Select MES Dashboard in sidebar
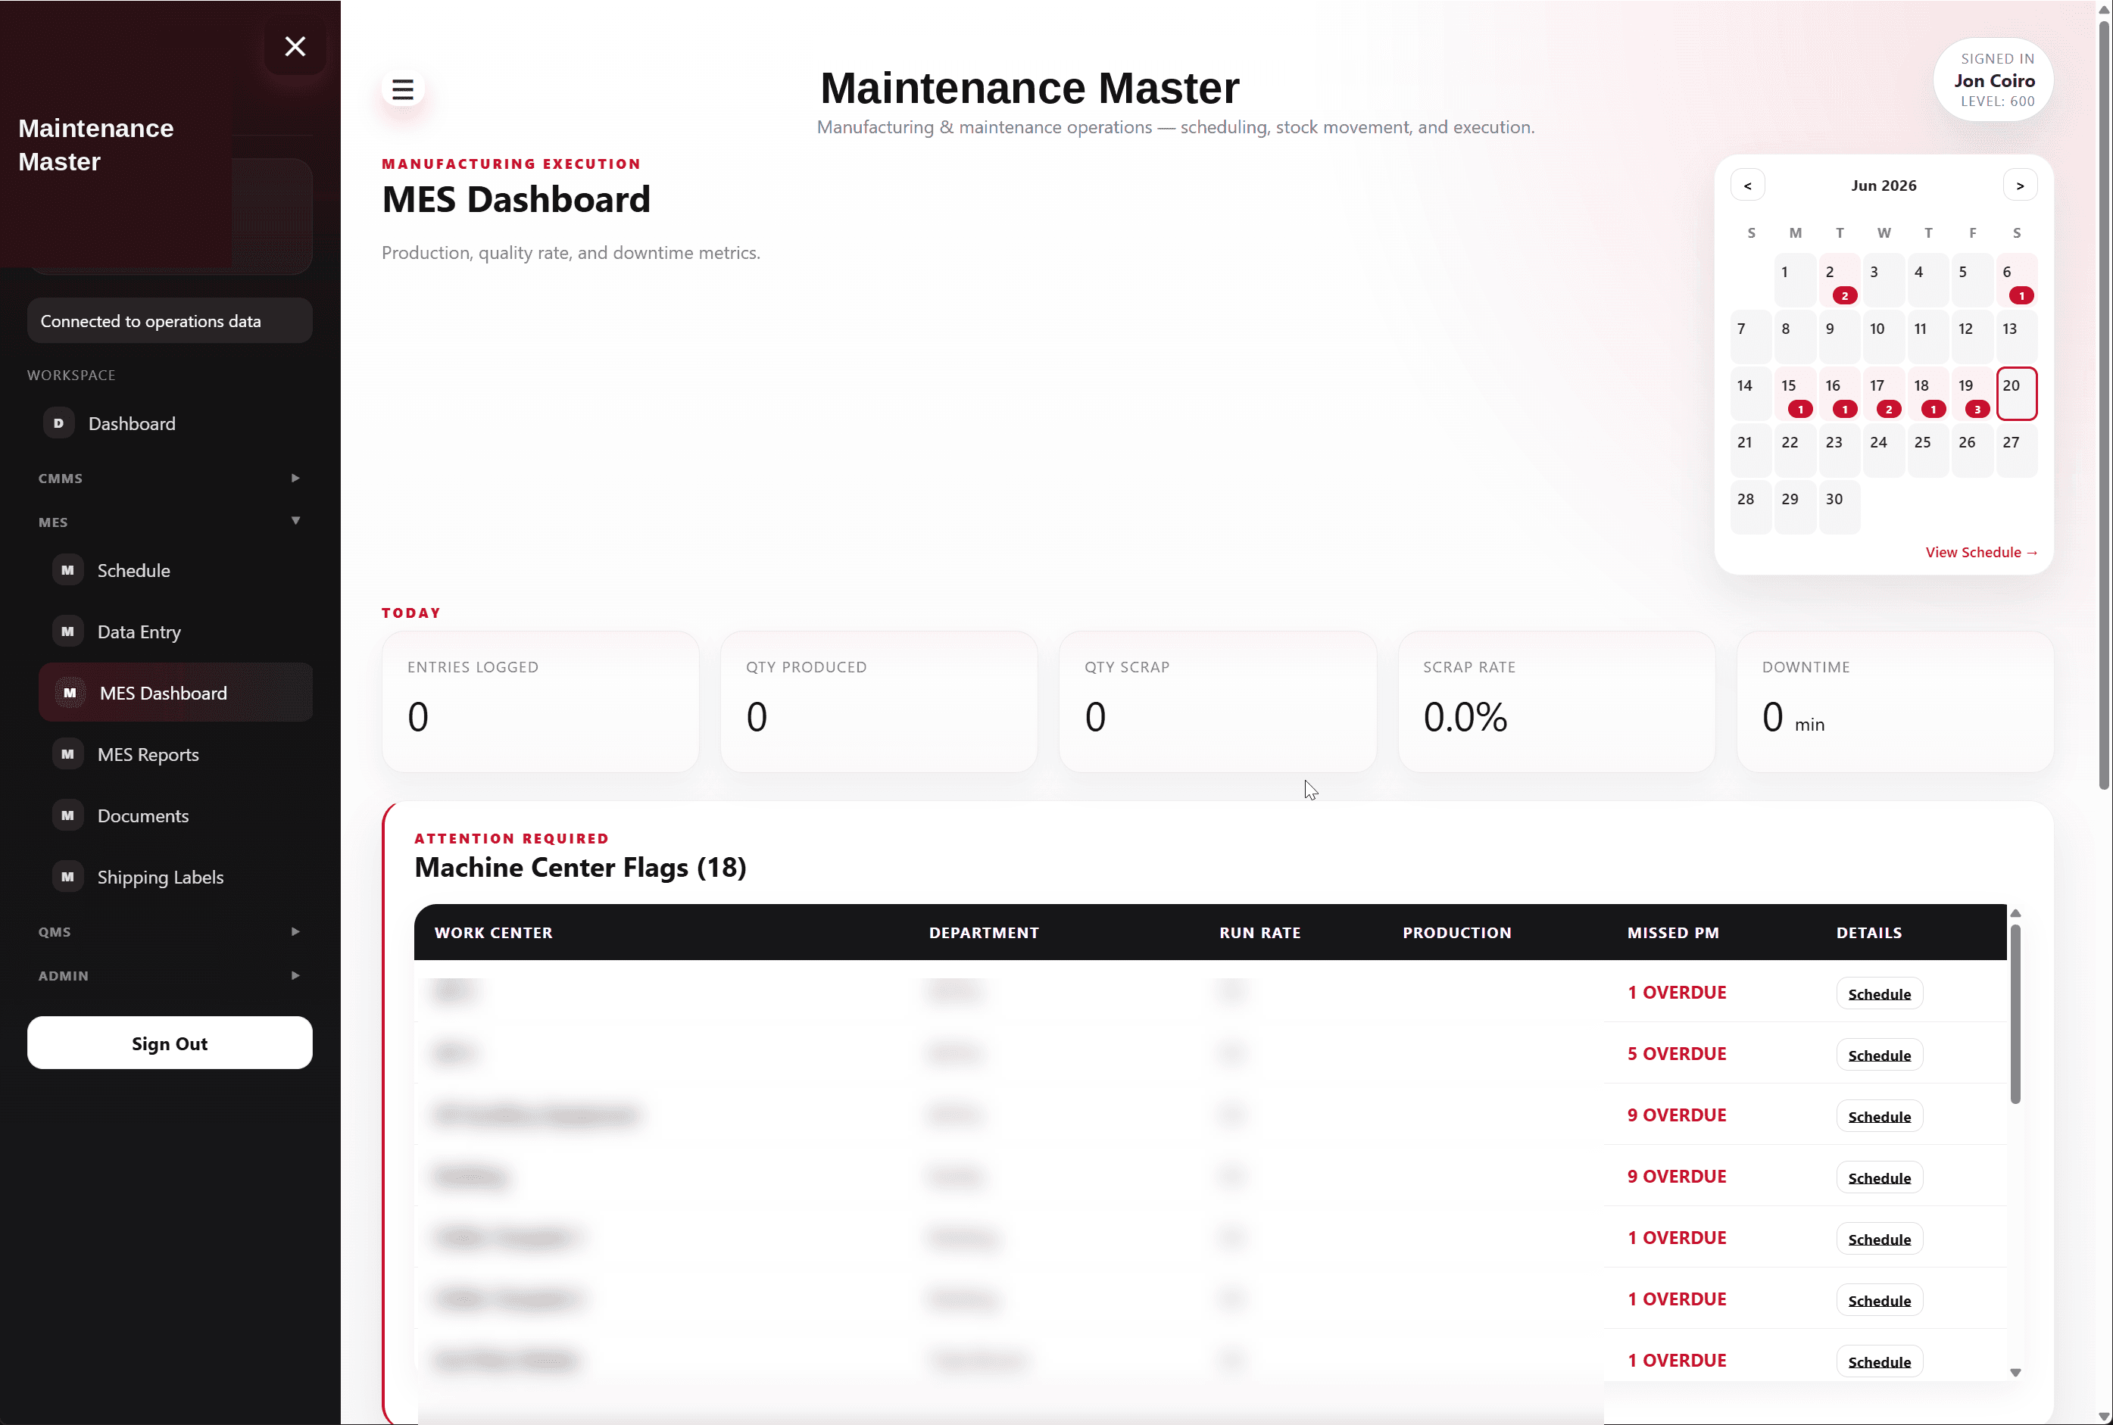This screenshot has width=2113, height=1425. (x=176, y=693)
